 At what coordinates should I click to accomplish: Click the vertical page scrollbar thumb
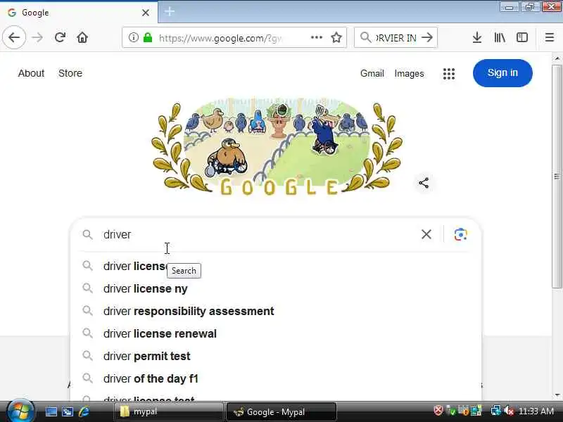point(557,176)
